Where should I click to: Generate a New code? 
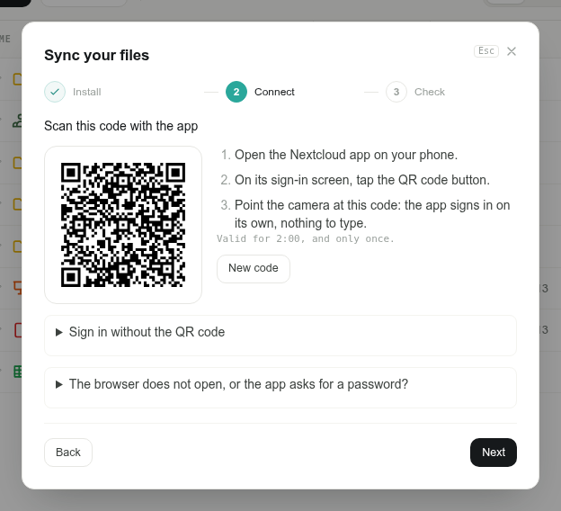(254, 269)
